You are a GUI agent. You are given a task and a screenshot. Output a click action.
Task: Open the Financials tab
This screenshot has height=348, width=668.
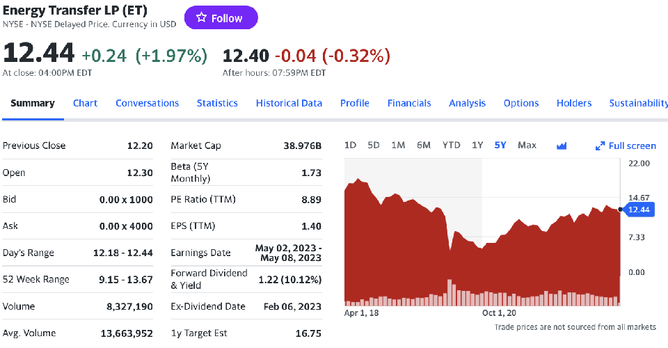click(409, 103)
